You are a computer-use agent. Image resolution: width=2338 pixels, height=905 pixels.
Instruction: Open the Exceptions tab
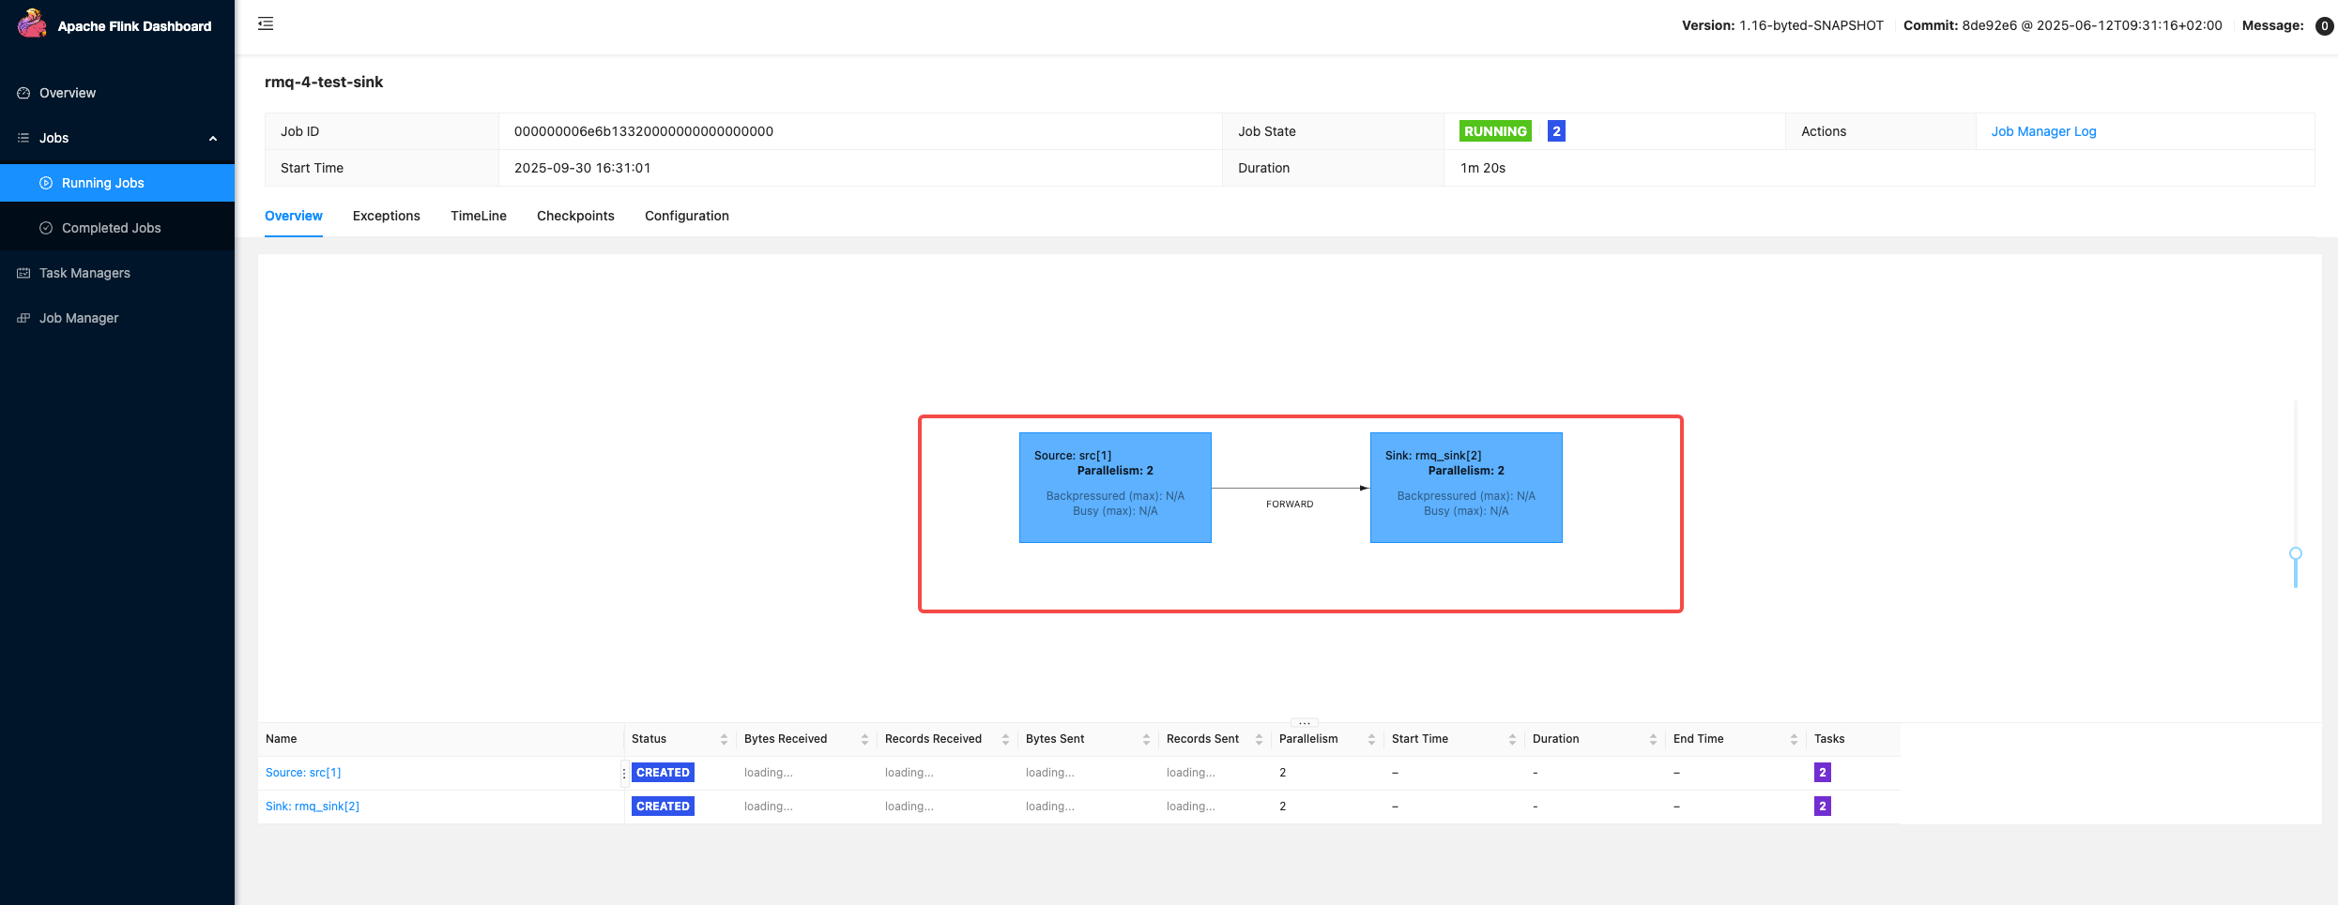[x=387, y=216]
